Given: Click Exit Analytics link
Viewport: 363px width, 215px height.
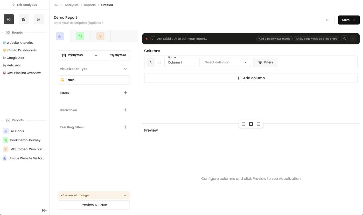Looking at the screenshot, I should 25,5.
